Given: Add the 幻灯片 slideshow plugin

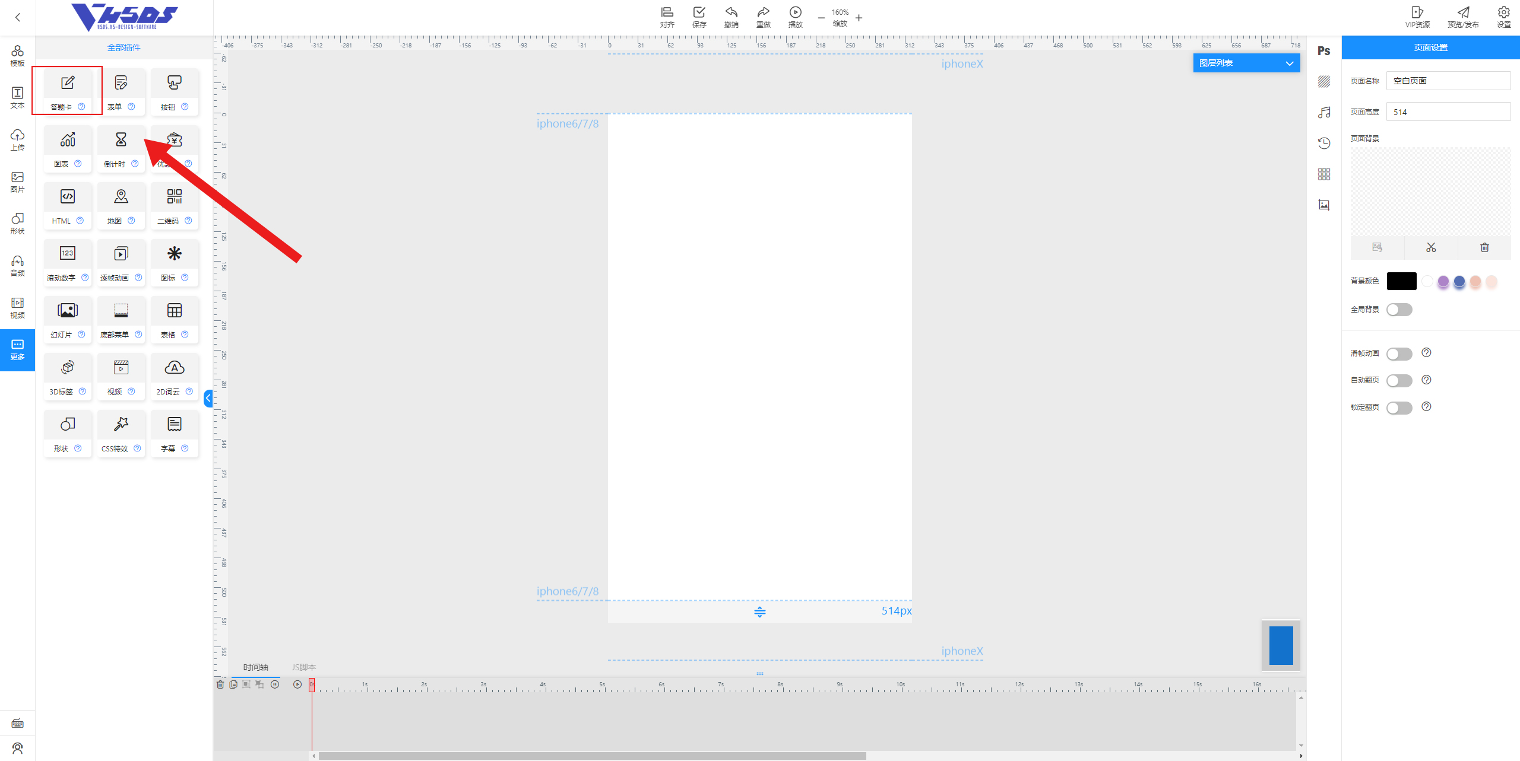Looking at the screenshot, I should coord(68,318).
